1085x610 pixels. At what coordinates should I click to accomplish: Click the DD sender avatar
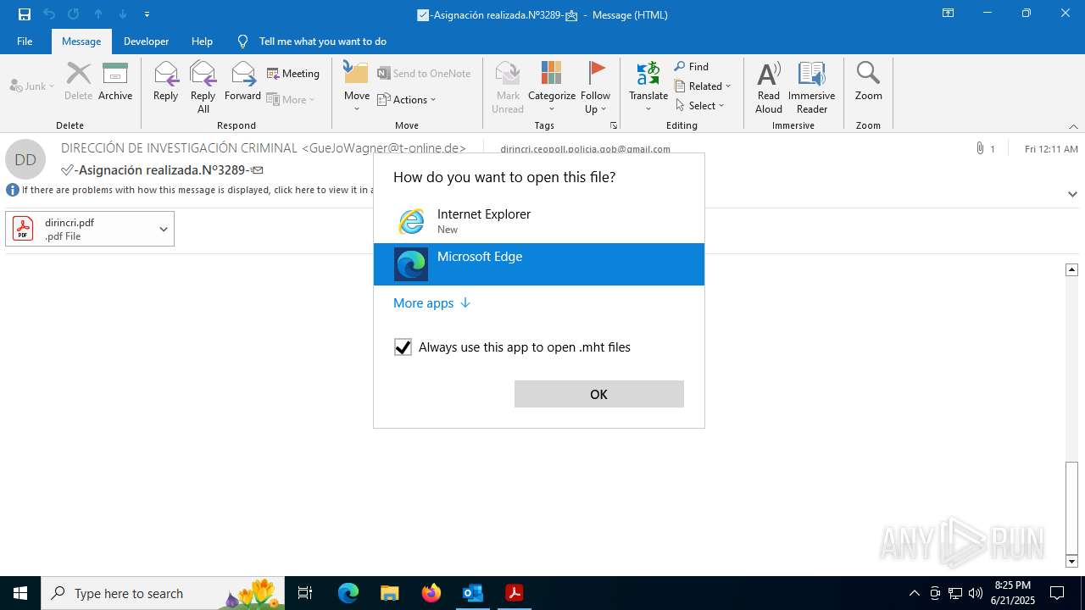[25, 159]
